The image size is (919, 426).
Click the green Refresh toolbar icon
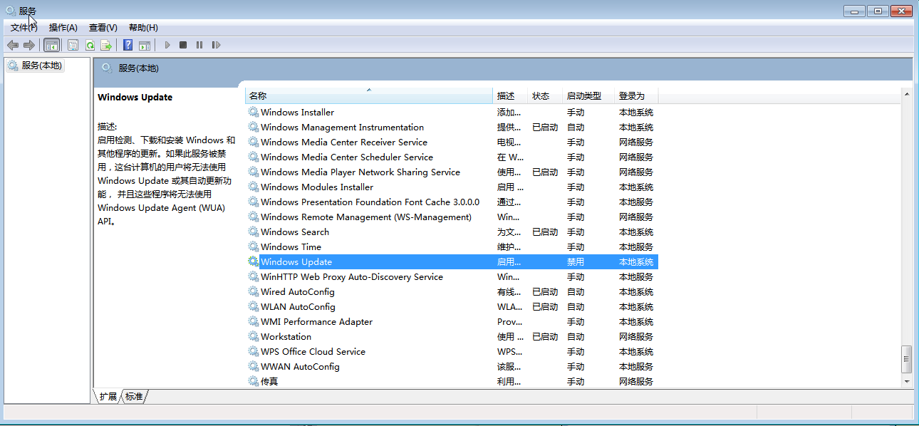point(90,45)
